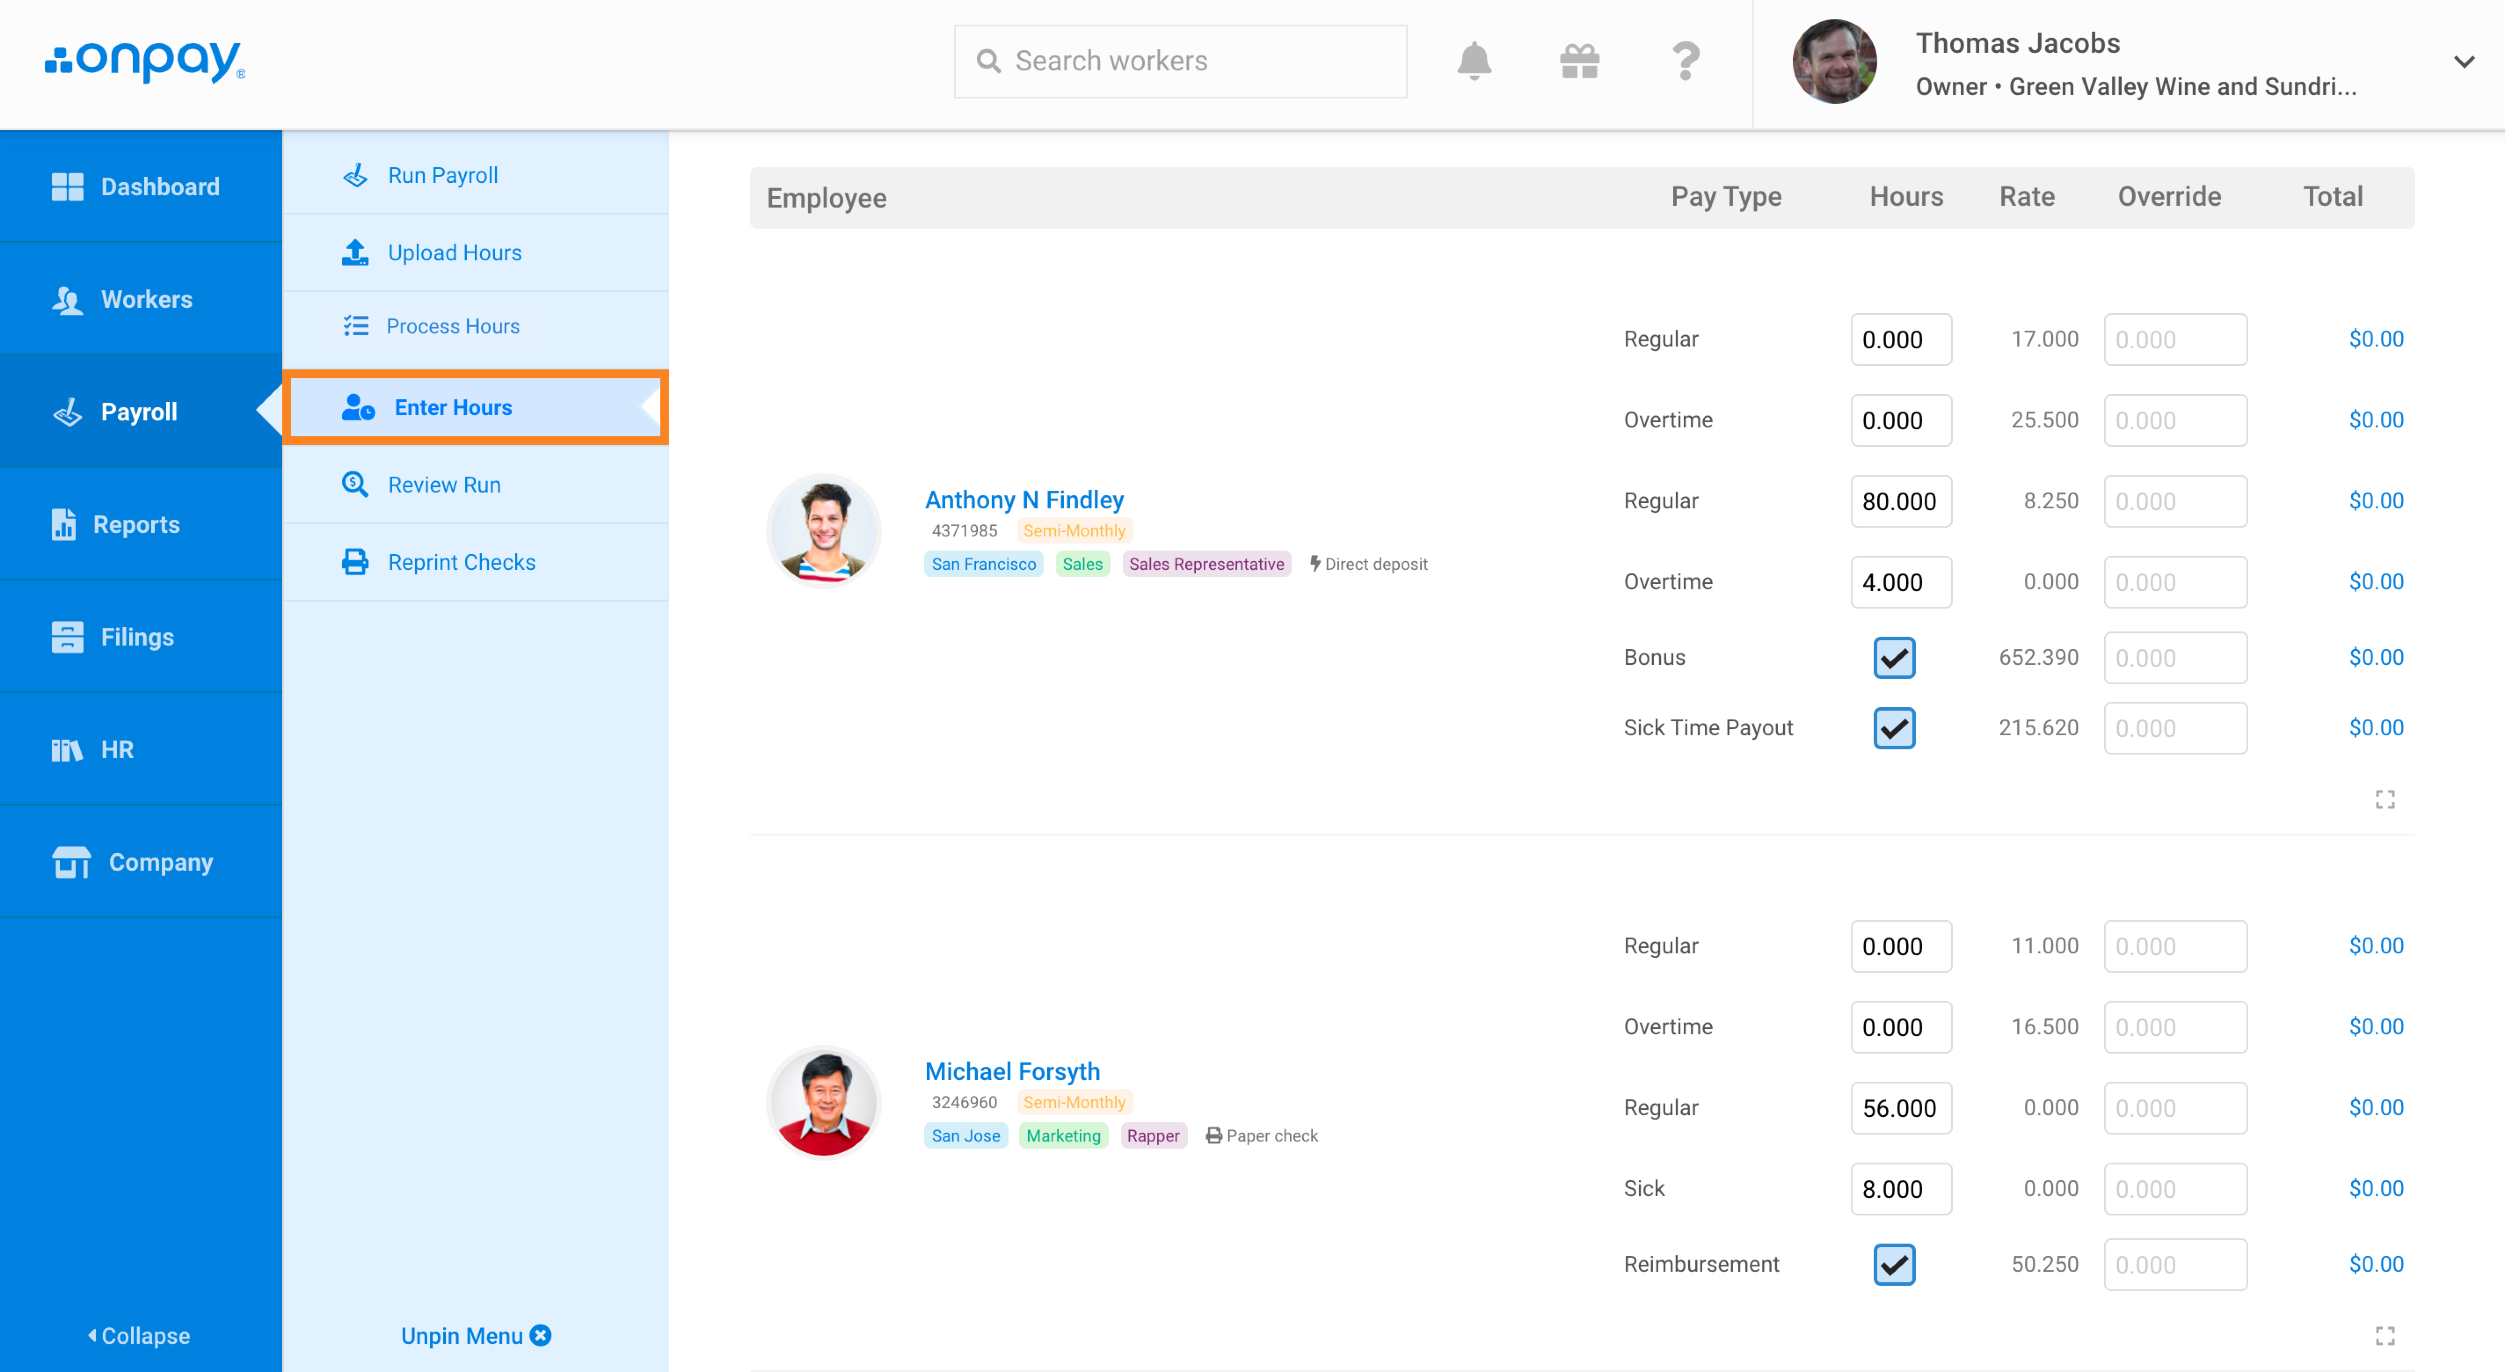The image size is (2505, 1372).
Task: Open Dashboard in the main nav
Action: pos(141,187)
